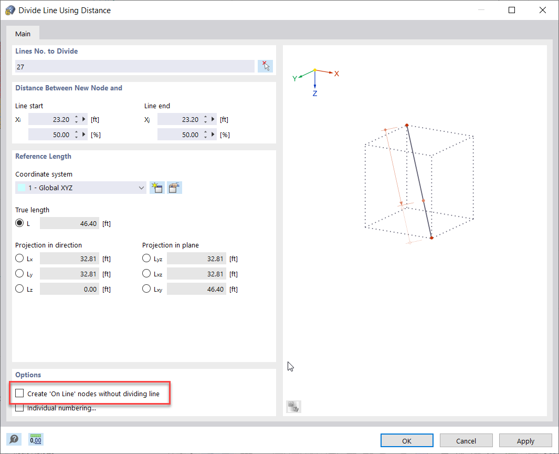Edit the selected coordinate system
Viewport: 559px width, 454px height.
(x=174, y=187)
